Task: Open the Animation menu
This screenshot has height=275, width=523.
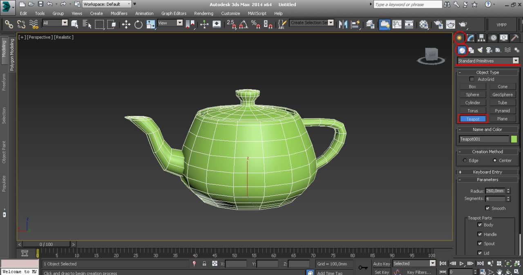Action: click(x=144, y=13)
